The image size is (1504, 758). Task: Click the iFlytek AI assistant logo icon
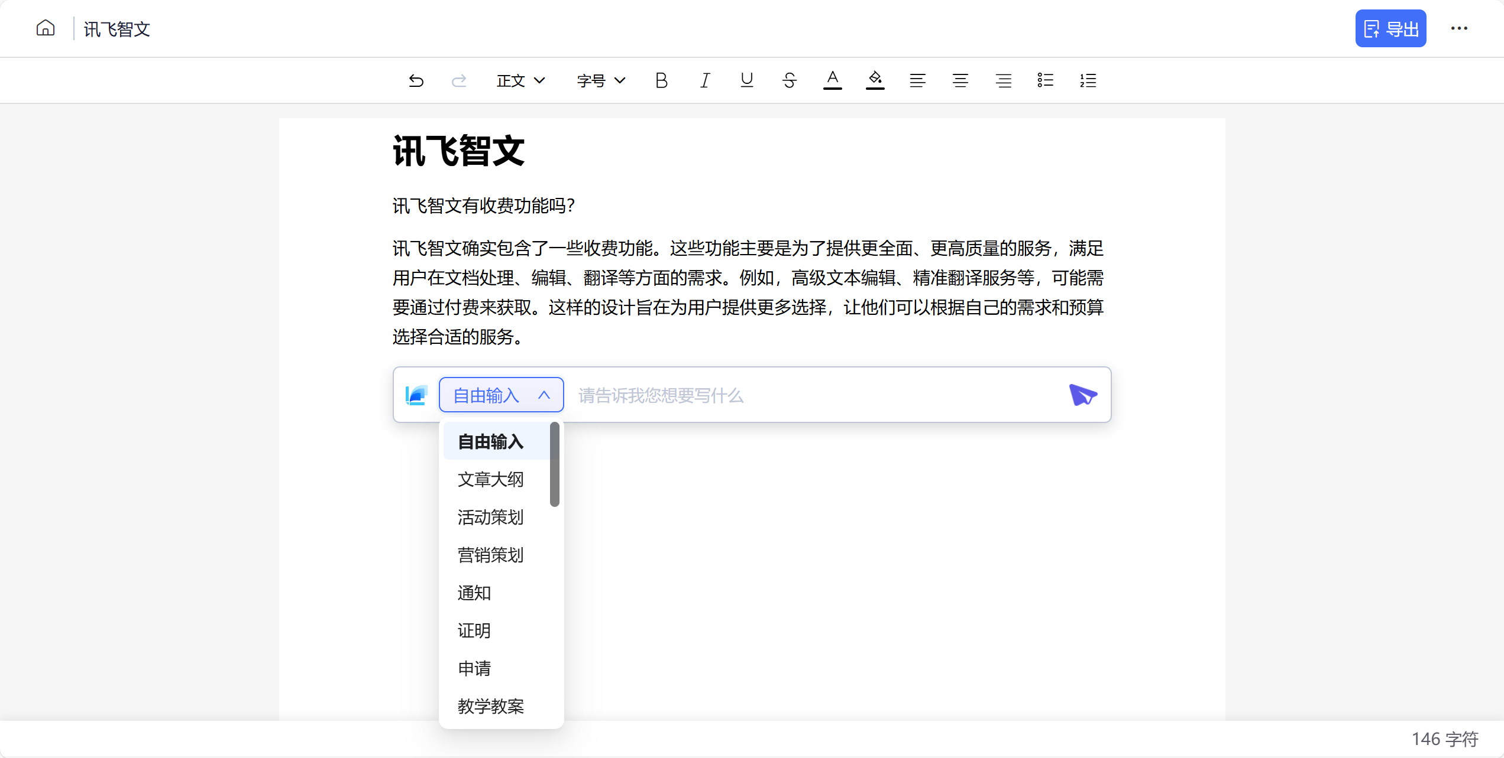[x=416, y=395]
